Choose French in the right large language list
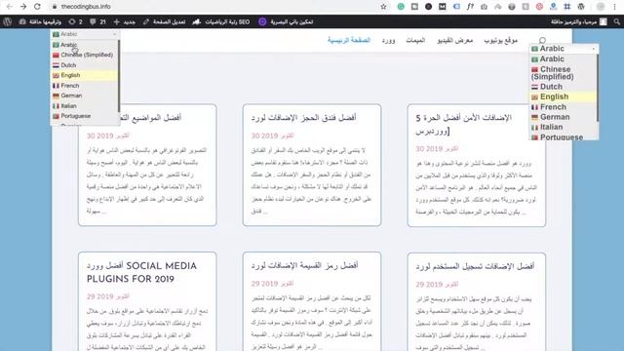Image resolution: width=624 pixels, height=351 pixels. pyautogui.click(x=564, y=107)
